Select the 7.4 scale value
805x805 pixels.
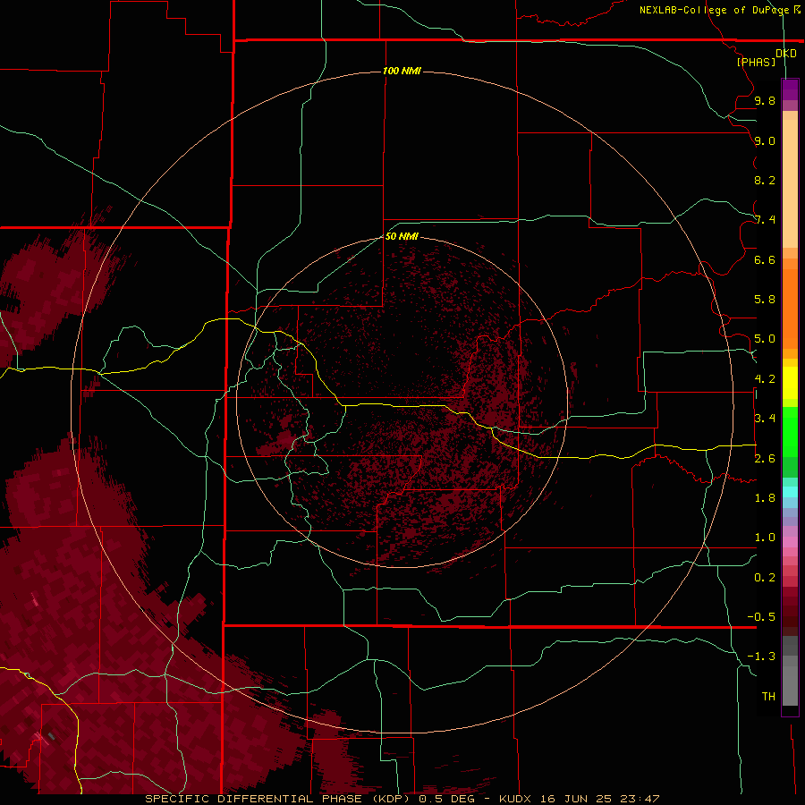point(765,220)
